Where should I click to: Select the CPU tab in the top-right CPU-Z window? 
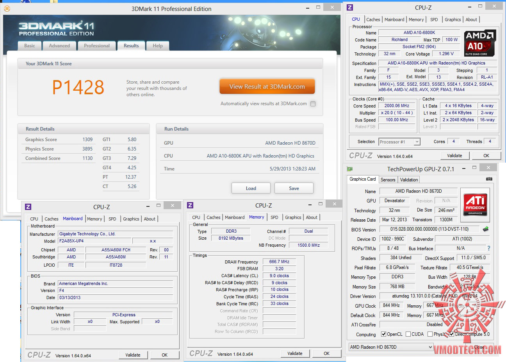(356, 19)
